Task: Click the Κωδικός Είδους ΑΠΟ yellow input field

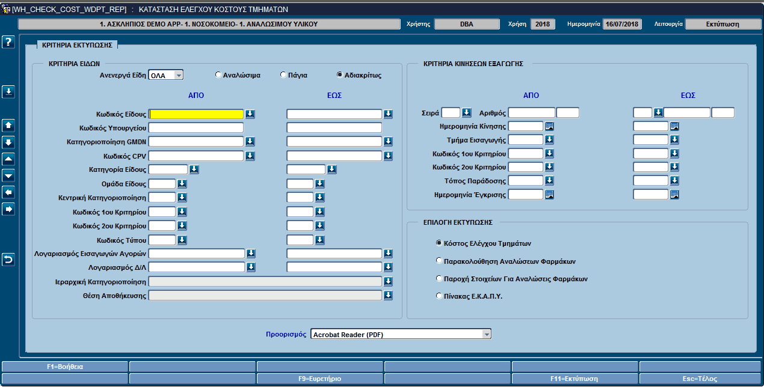Action: coord(196,114)
